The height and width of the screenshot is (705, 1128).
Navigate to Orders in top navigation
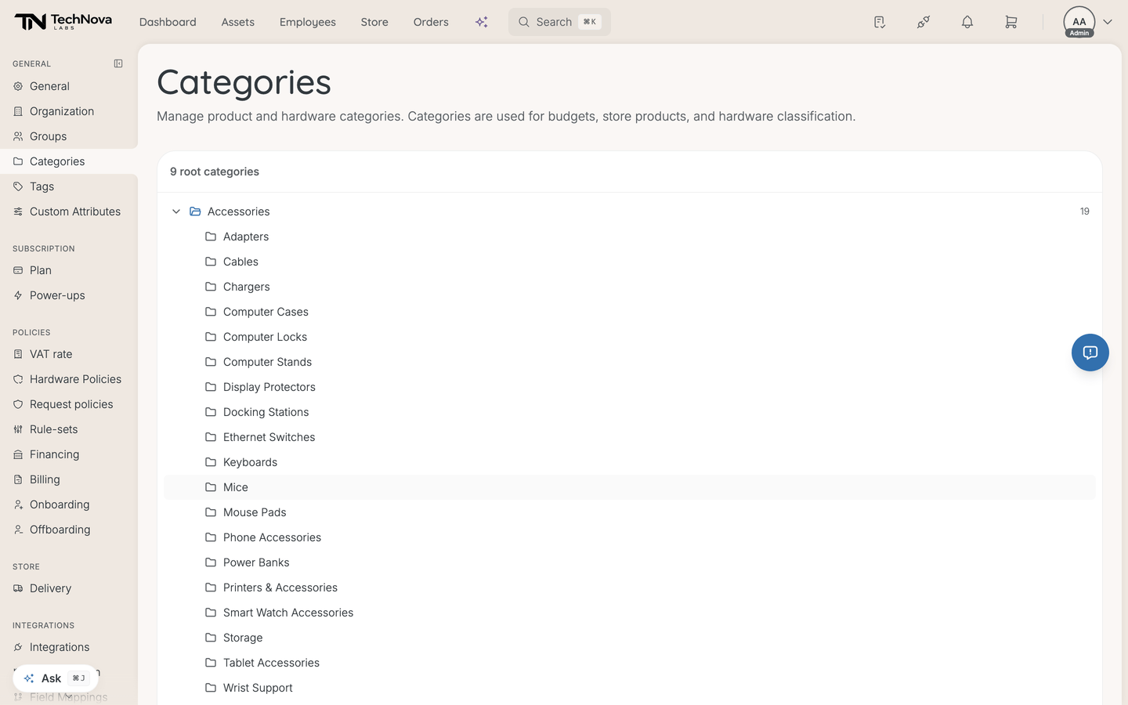pos(431,22)
